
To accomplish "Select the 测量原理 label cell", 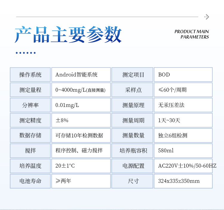I will (132, 105).
